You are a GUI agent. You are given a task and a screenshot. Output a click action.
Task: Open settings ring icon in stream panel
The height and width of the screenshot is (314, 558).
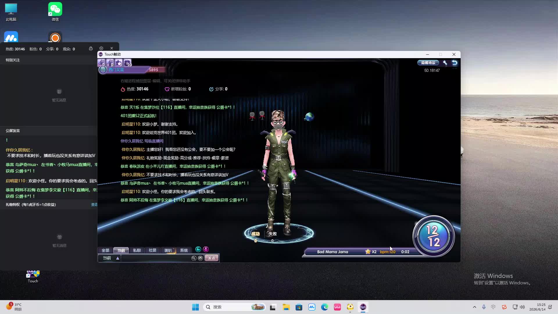pos(101,49)
